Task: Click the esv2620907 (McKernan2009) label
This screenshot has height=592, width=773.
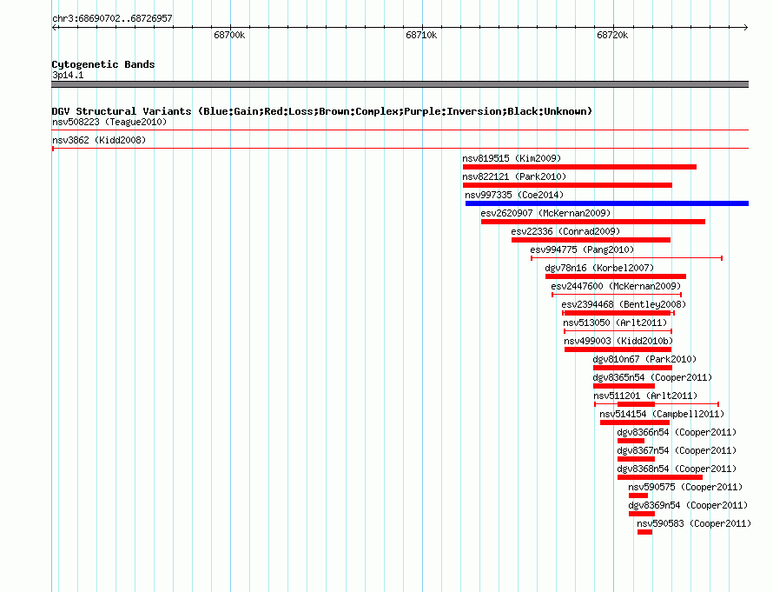Action: (x=545, y=213)
